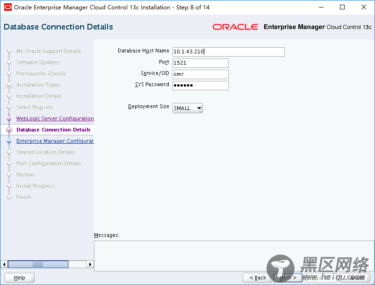Click the Enterprise Manager Configuration step bullet
The height and width of the screenshot is (285, 375).
9,141
